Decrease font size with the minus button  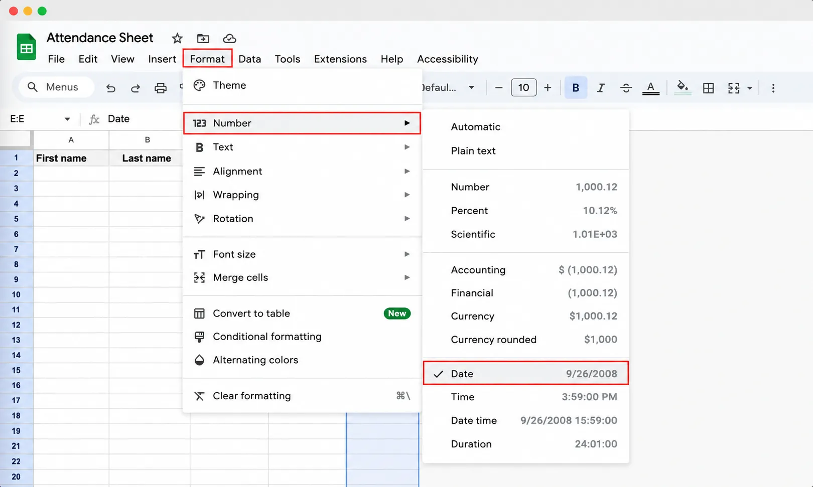pos(498,88)
